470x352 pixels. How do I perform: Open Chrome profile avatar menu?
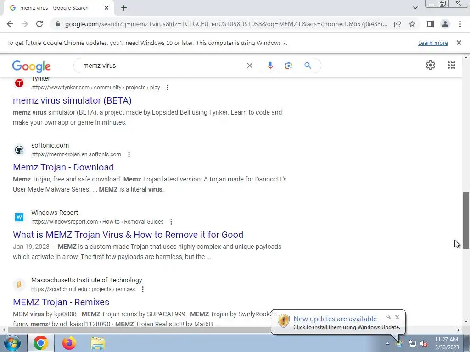click(x=445, y=24)
